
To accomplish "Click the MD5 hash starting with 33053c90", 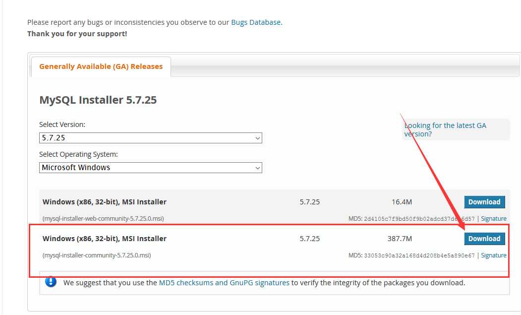I will [x=419, y=255].
